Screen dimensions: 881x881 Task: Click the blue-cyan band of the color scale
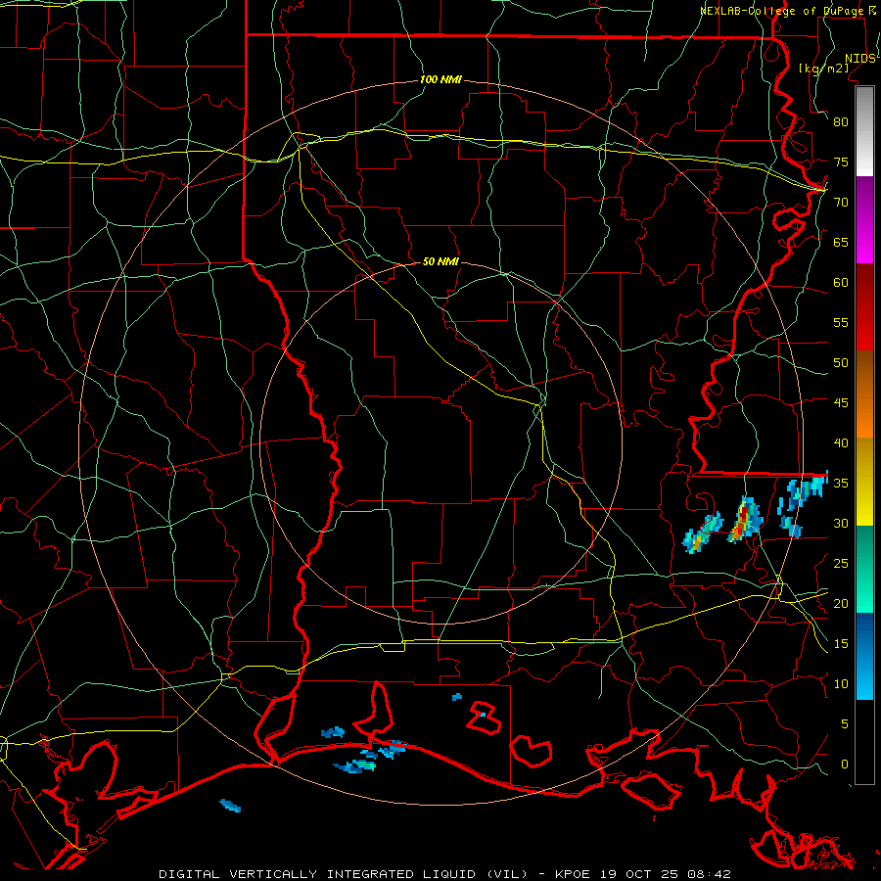864,656
